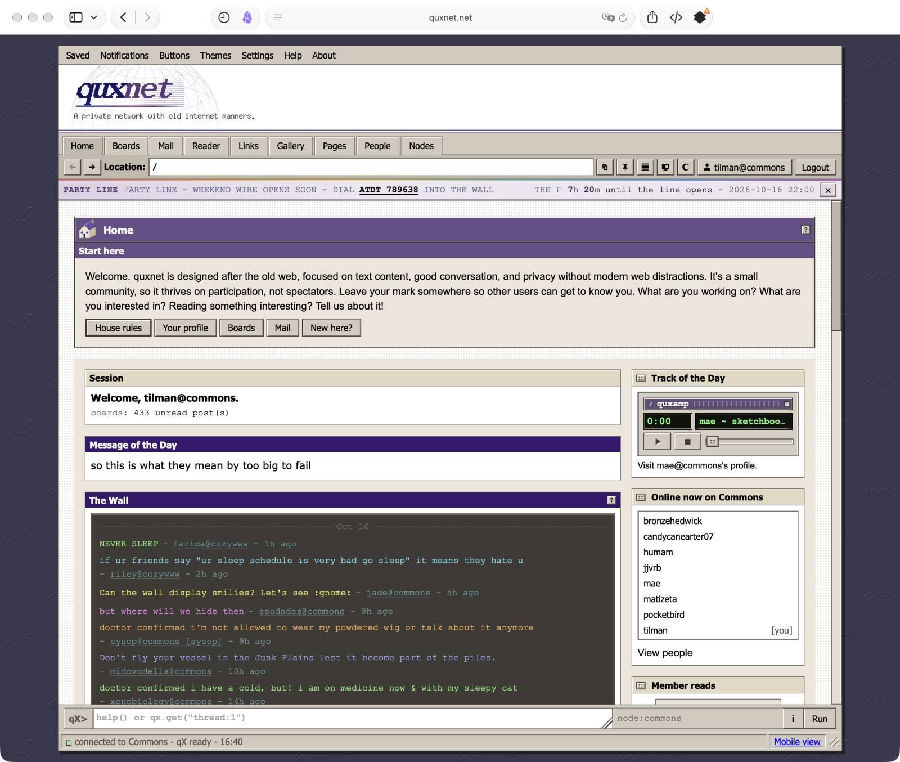
Task: Click the copy location icon
Action: point(605,167)
